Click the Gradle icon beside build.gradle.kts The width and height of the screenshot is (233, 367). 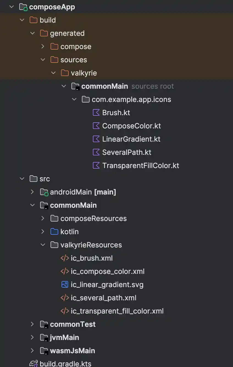34,364
